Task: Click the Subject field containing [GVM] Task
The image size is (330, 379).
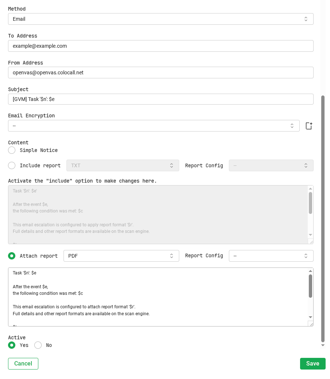Action: click(161, 99)
